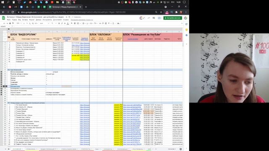The width and height of the screenshot is (269, 151).
Task: Click the insert link toolbar icon
Action: [x=100, y=23]
